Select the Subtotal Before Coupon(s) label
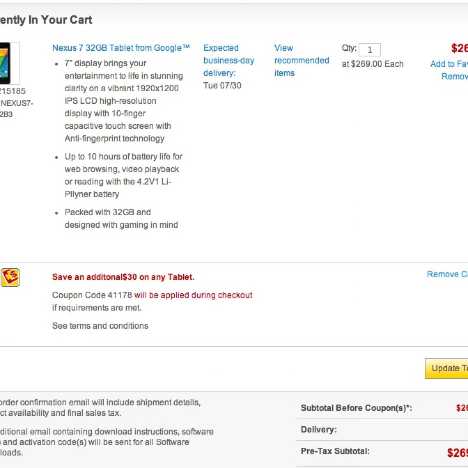Screen dimensions: 468x468 (x=356, y=408)
